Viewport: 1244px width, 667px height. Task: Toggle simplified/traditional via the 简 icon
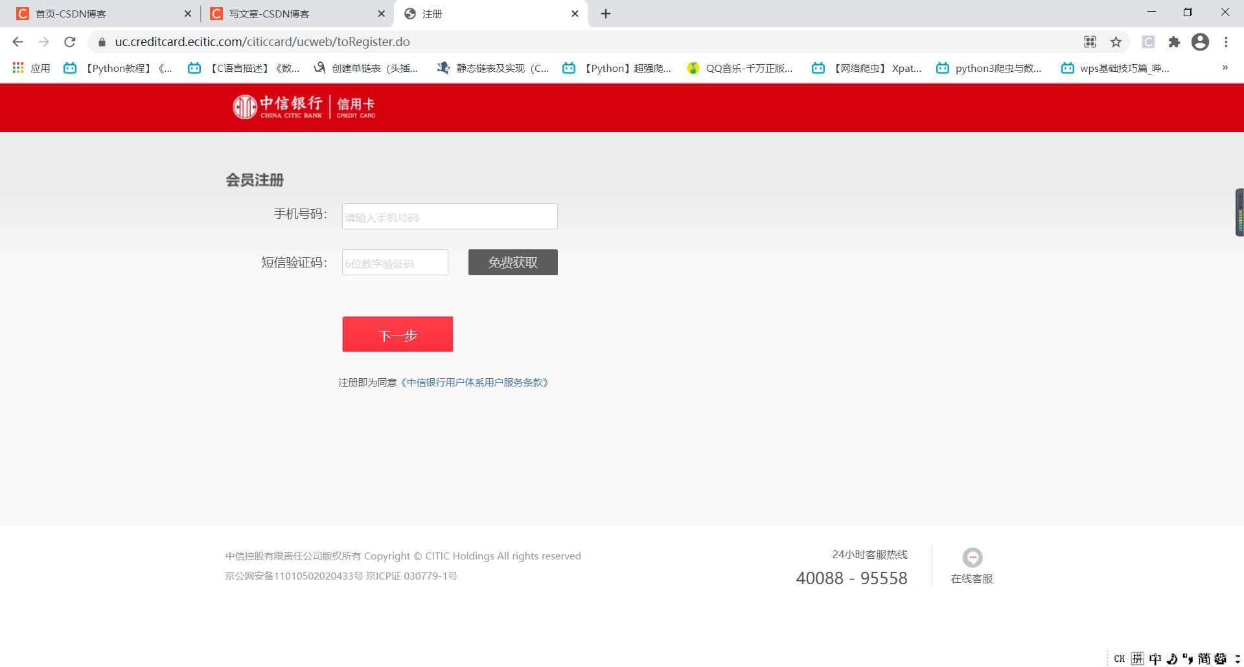(1204, 658)
